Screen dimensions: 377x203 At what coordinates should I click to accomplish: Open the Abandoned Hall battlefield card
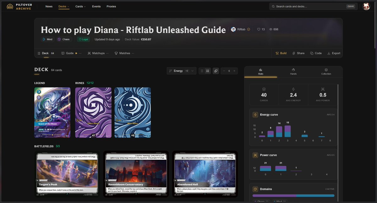click(x=205, y=174)
